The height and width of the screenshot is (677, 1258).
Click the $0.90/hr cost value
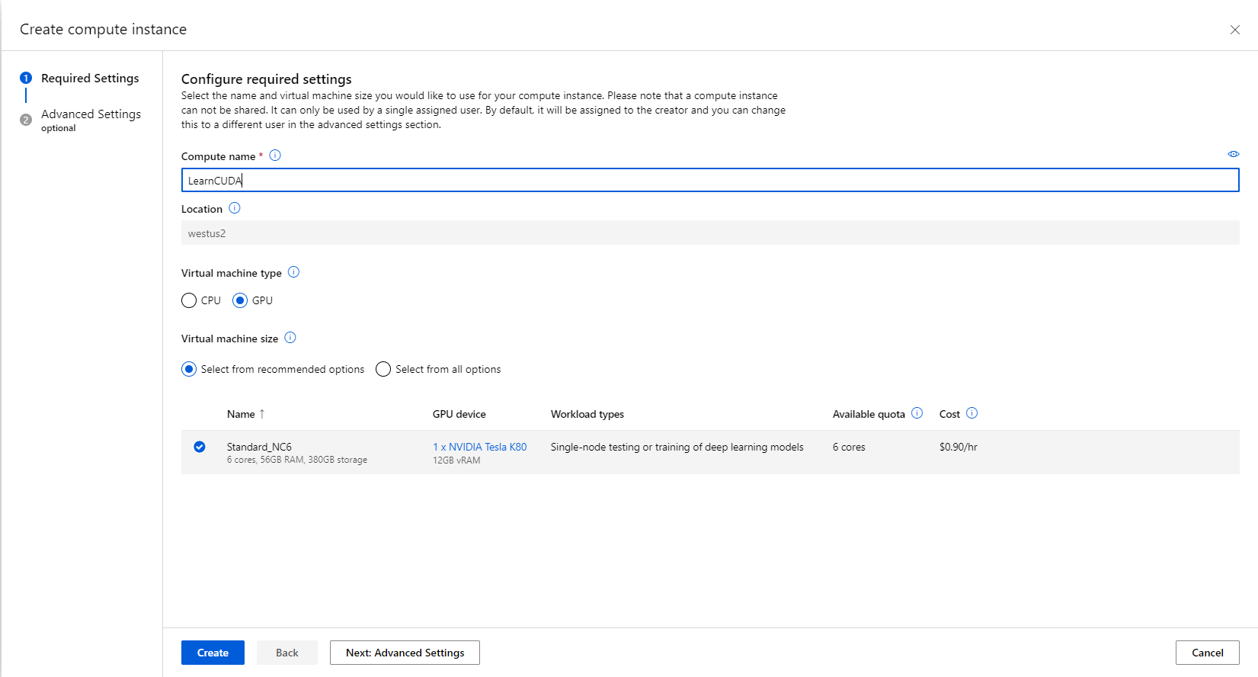959,447
